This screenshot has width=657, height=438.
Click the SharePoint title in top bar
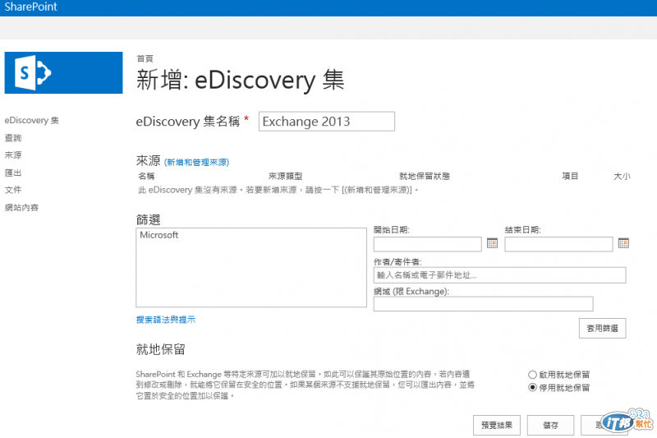[30, 7]
